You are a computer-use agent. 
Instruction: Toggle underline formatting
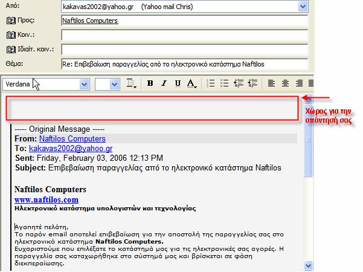coord(178,83)
